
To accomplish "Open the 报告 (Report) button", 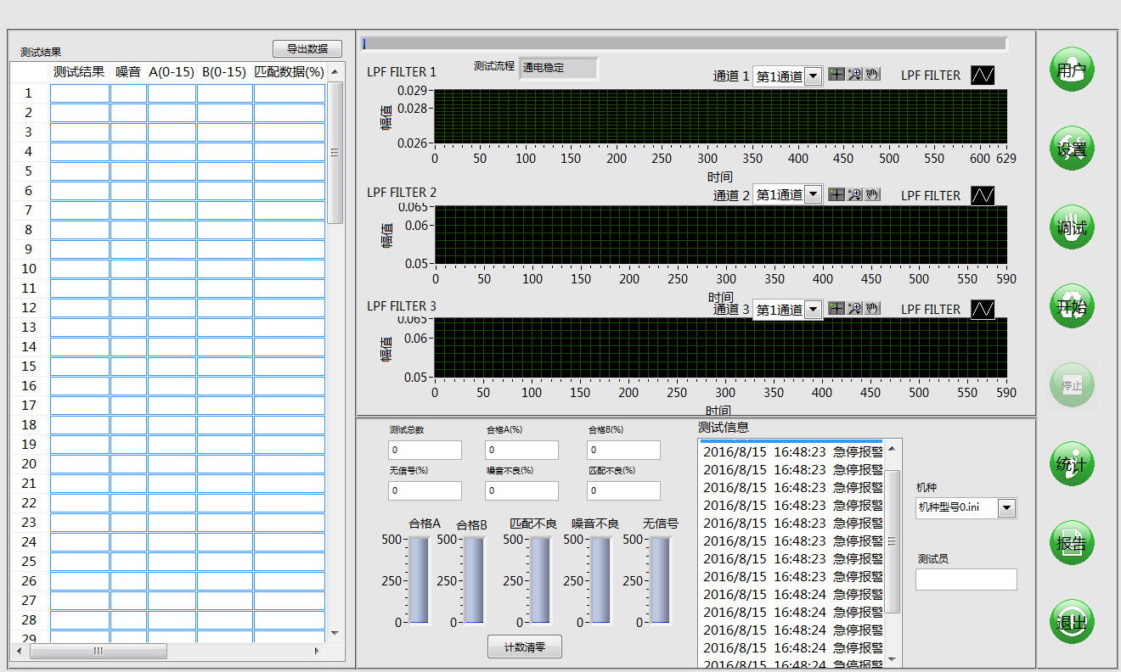I will [1072, 543].
